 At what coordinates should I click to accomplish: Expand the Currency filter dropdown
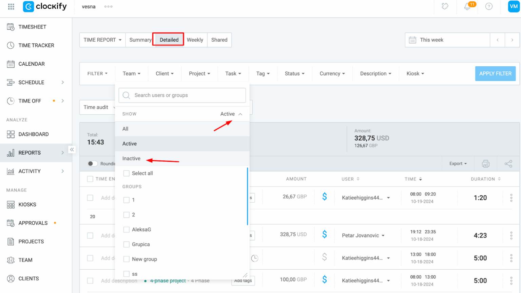coord(332,73)
